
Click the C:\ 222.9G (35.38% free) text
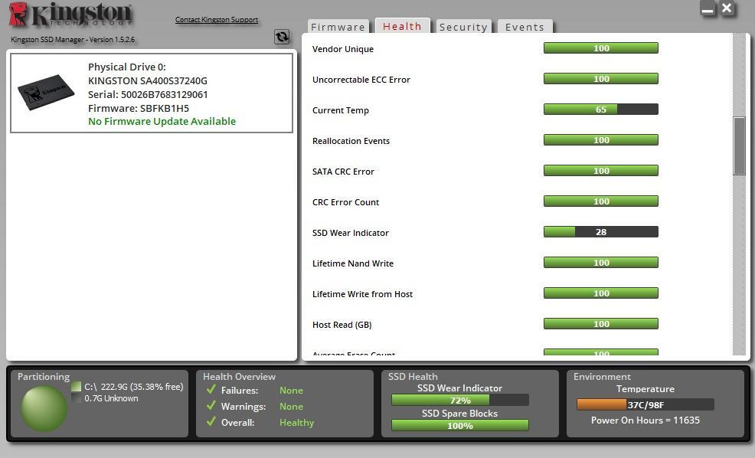pos(134,387)
